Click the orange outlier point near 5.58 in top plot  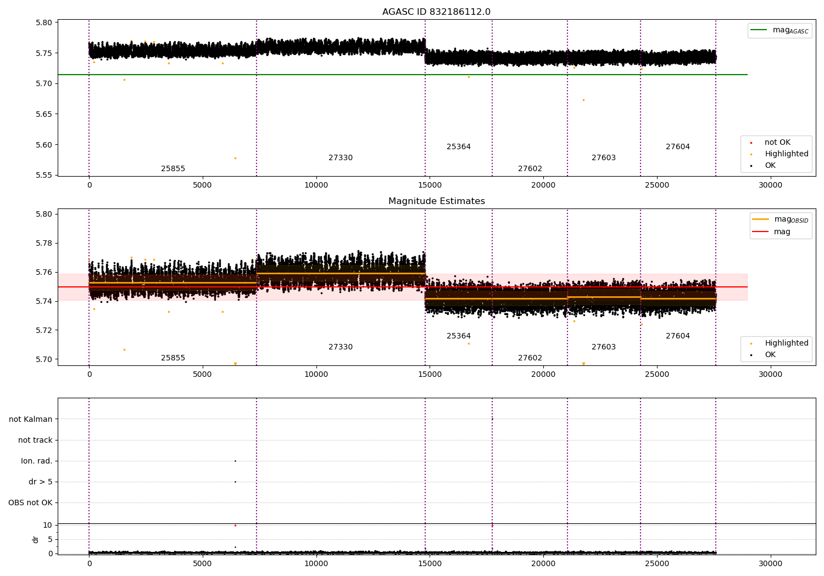[235, 159]
